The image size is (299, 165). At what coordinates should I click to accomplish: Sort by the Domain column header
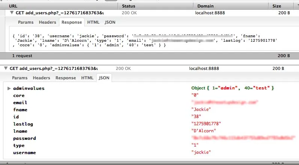(205, 6)
